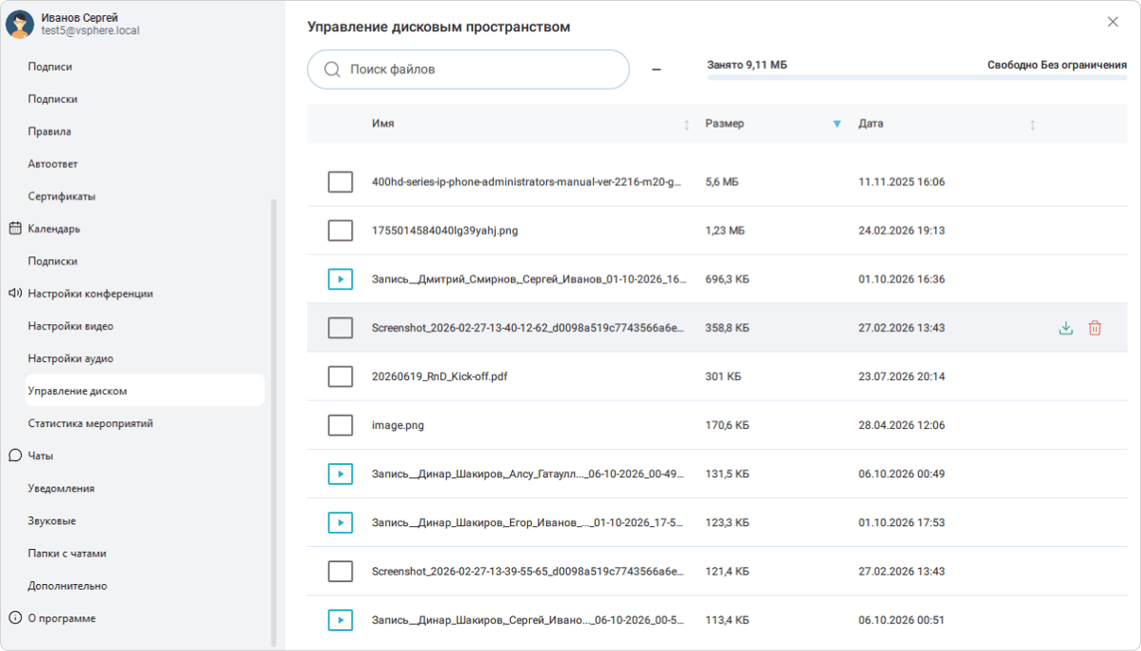
Task: Sort files using the Дата column arrows
Action: (x=1032, y=124)
